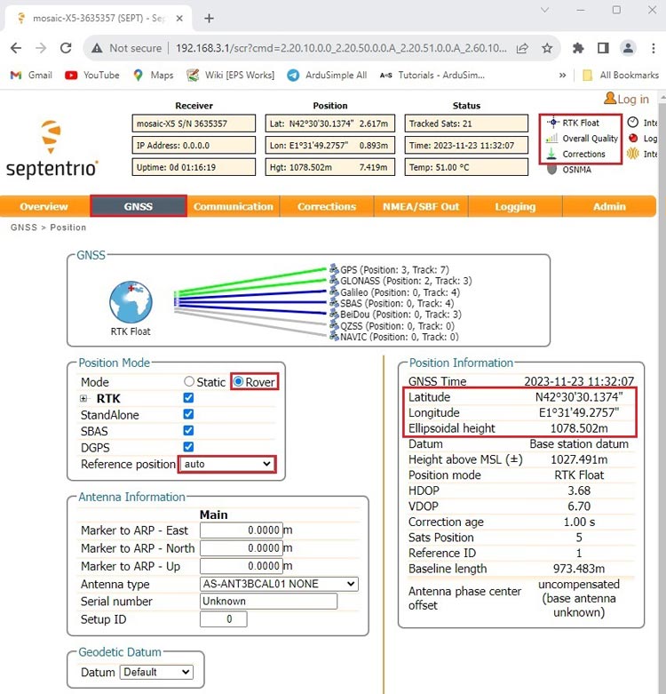Viewport: 666px width, 694px height.
Task: Select the Static mode radio button
Action: pyautogui.click(x=189, y=381)
